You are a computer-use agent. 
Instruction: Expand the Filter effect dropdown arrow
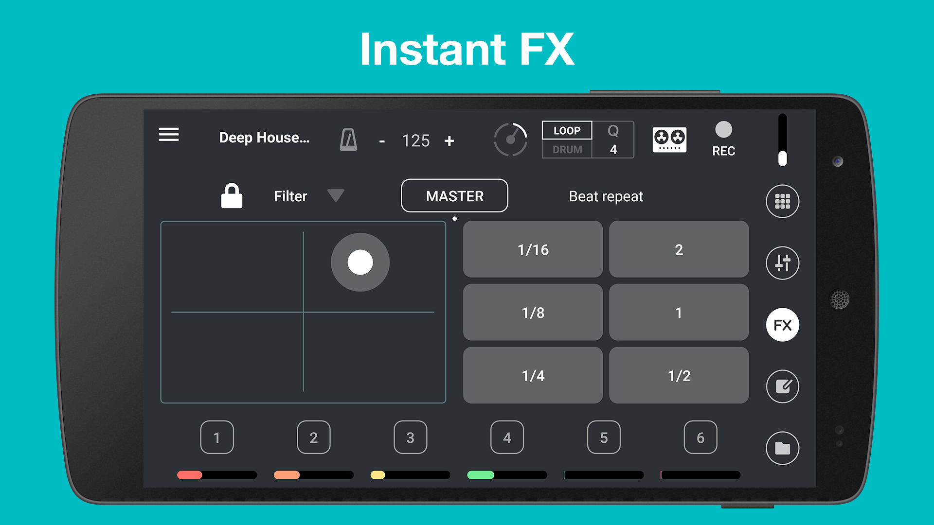coord(336,195)
